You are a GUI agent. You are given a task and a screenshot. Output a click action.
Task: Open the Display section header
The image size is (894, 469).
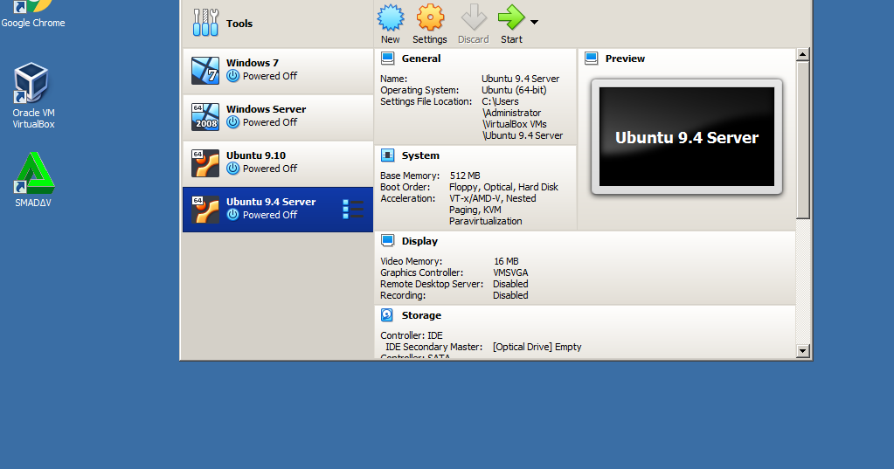point(419,241)
